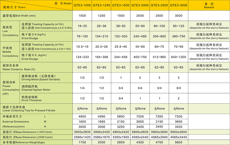
Task: Select the Middle Consistency row group label
Action: point(10,52)
